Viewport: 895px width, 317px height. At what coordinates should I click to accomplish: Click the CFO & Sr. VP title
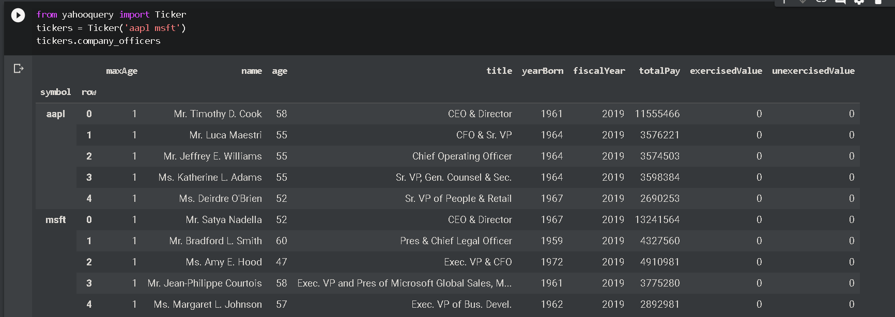484,135
